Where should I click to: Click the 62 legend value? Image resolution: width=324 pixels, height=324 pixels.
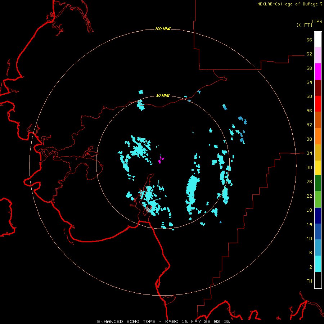tap(309, 54)
